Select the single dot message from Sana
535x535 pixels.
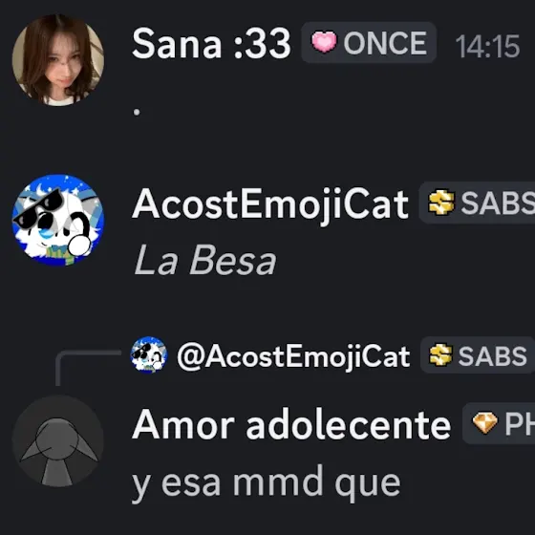coord(137,112)
